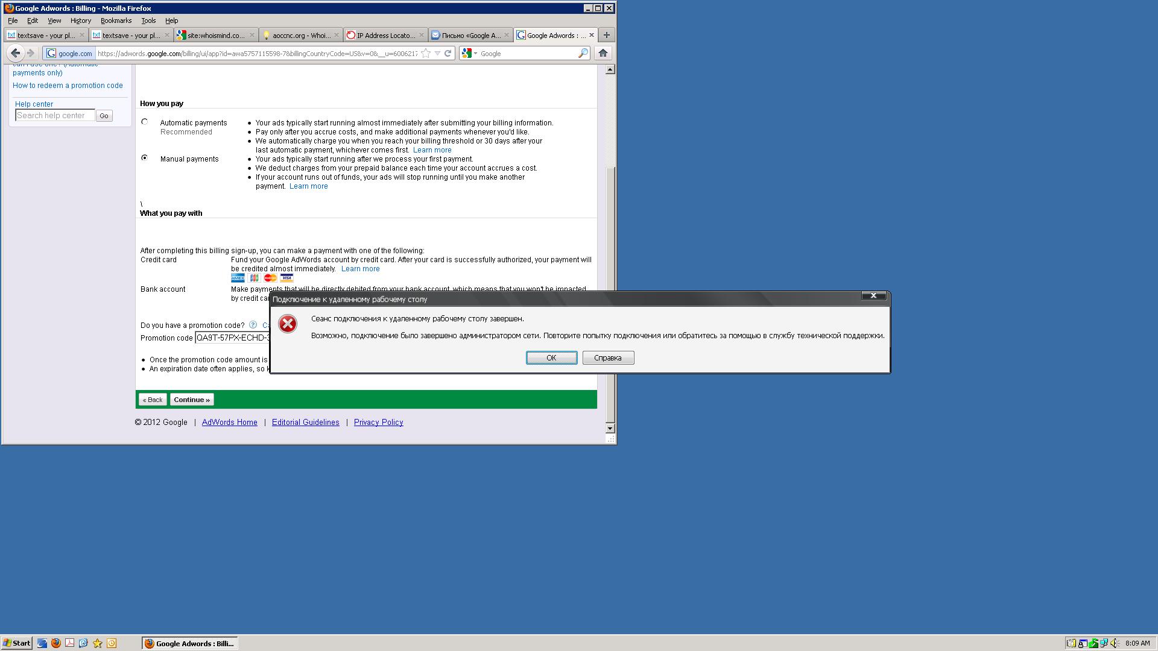Open How to redeem a promotion code link

click(68, 86)
